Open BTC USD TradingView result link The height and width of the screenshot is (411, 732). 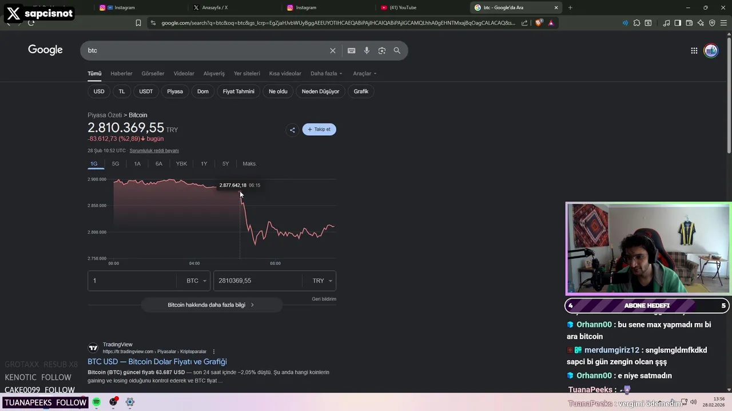click(x=157, y=362)
